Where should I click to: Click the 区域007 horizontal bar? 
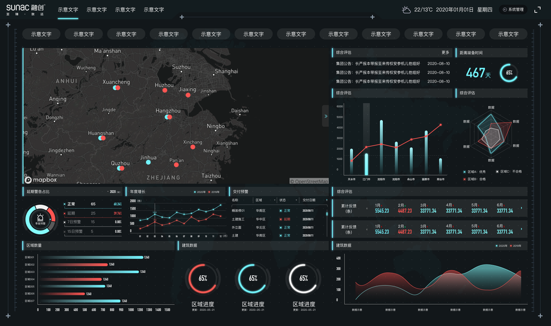pos(80,301)
